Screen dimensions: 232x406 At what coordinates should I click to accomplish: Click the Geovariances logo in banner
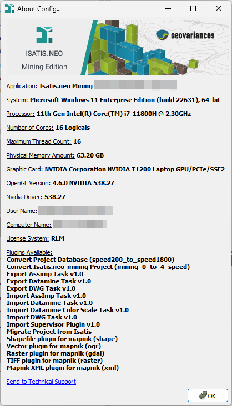(x=185, y=35)
